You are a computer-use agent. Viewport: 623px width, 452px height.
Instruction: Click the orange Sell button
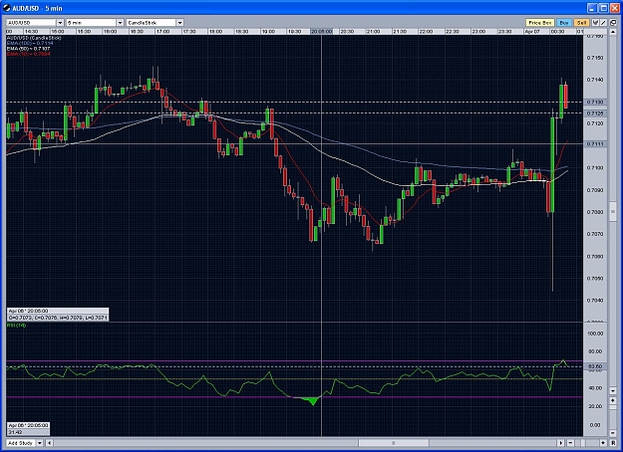pyautogui.click(x=582, y=23)
